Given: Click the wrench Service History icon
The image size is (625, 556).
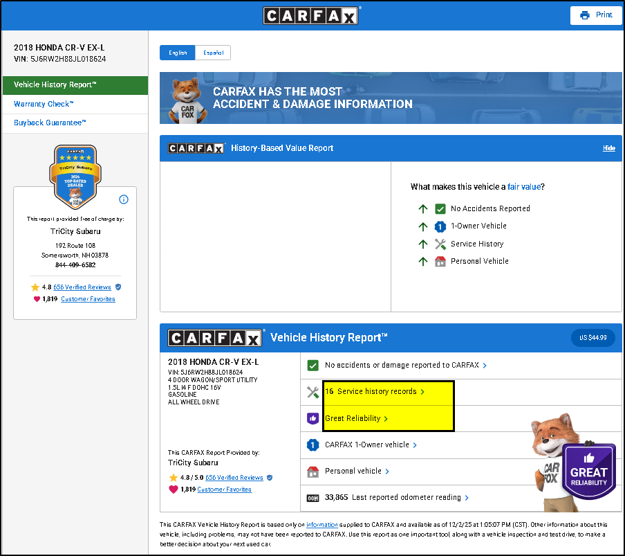Looking at the screenshot, I should pos(312,392).
